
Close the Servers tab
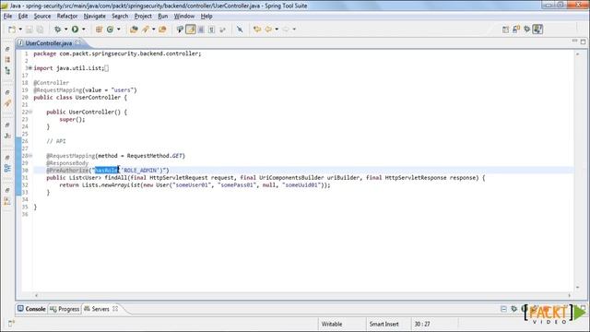pyautogui.click(x=115, y=309)
